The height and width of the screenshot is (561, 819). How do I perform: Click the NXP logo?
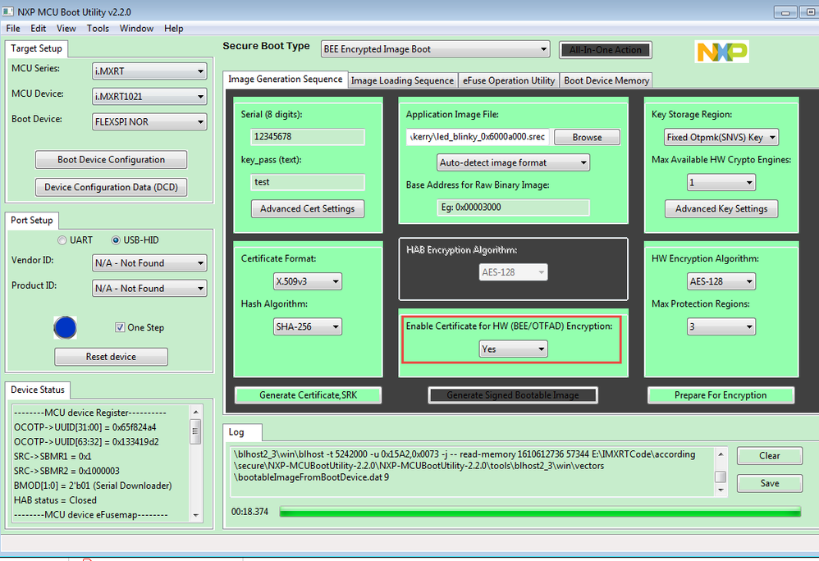click(x=721, y=50)
